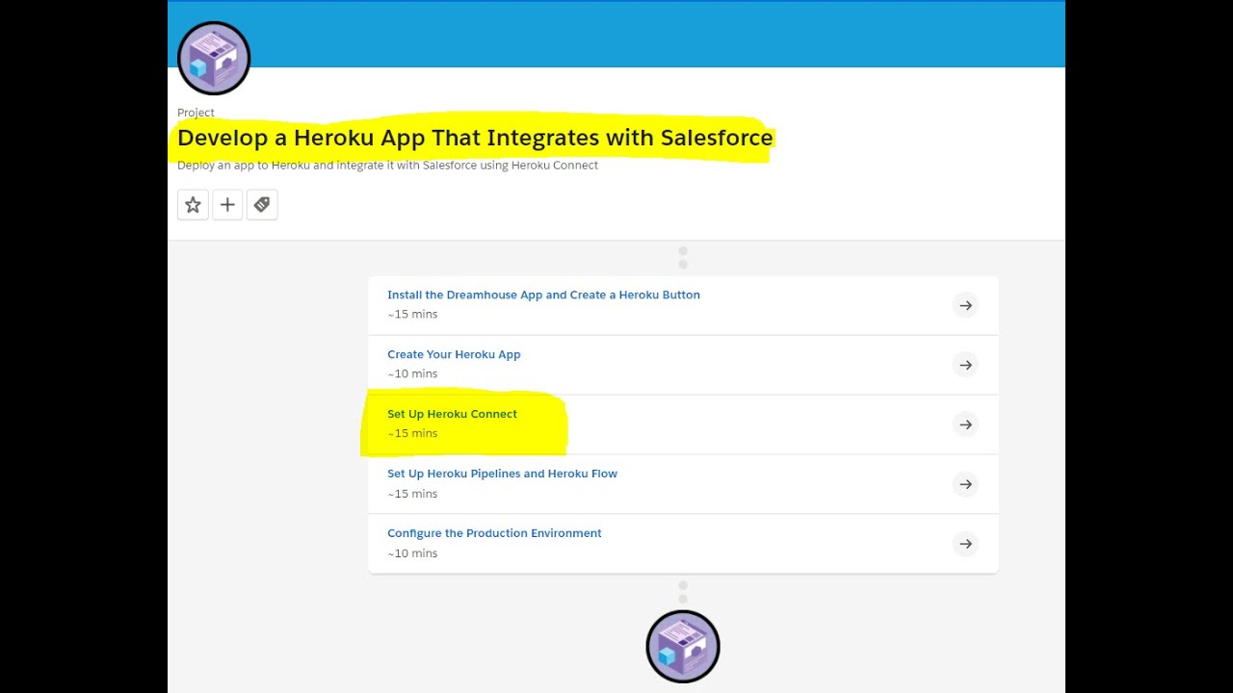This screenshot has width=1233, height=693.
Task: Select the project title heading text
Action: click(x=475, y=138)
